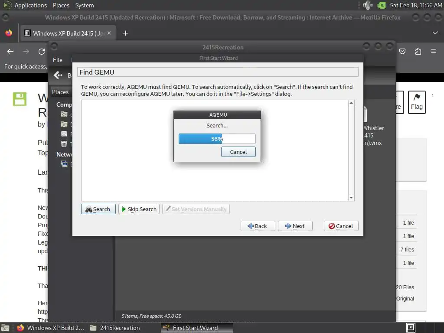Click file manager Back arrow icon
Screen dimensions: 444x333
pos(58,75)
